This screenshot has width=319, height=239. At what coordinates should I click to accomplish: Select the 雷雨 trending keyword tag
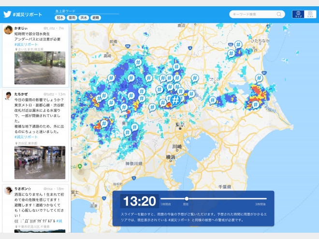pyautogui.click(x=72, y=17)
